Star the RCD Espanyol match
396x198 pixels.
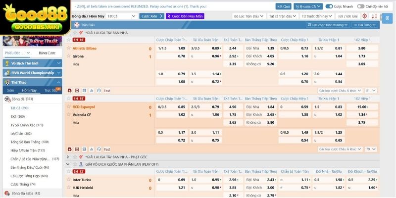(x=69, y=106)
